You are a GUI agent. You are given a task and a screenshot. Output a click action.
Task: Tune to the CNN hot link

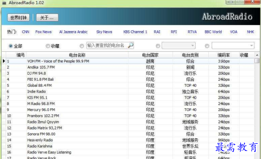[x=25, y=32]
